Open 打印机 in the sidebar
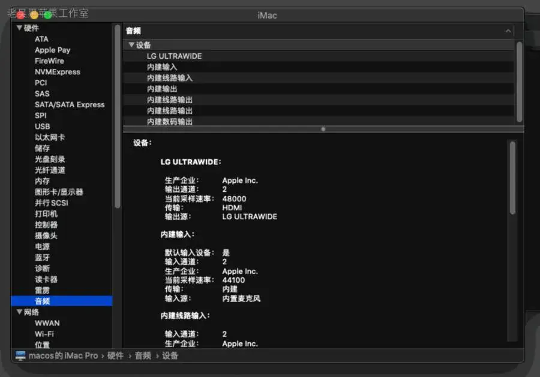The height and width of the screenshot is (377, 540). [46, 213]
